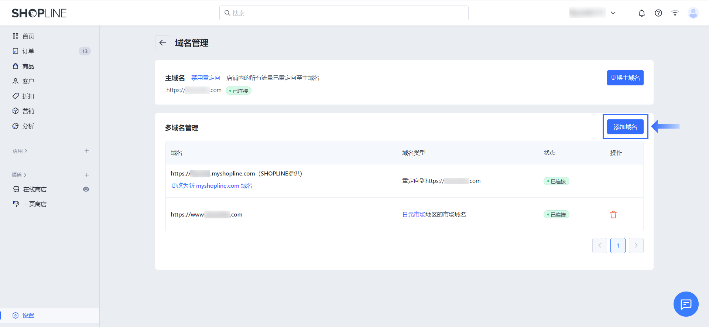709x327 pixels.
Task: Click the SHOPLINE logo
Action: (39, 13)
